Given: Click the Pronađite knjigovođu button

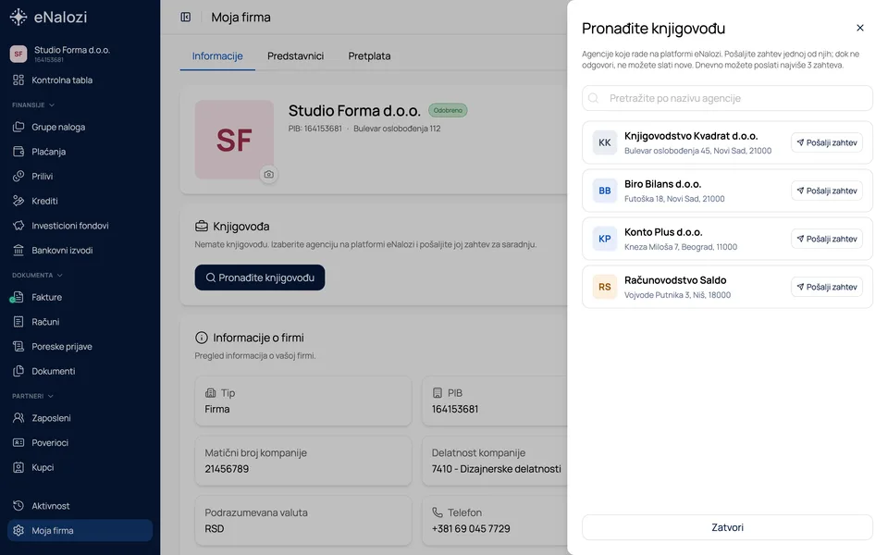Looking at the screenshot, I should [x=260, y=277].
